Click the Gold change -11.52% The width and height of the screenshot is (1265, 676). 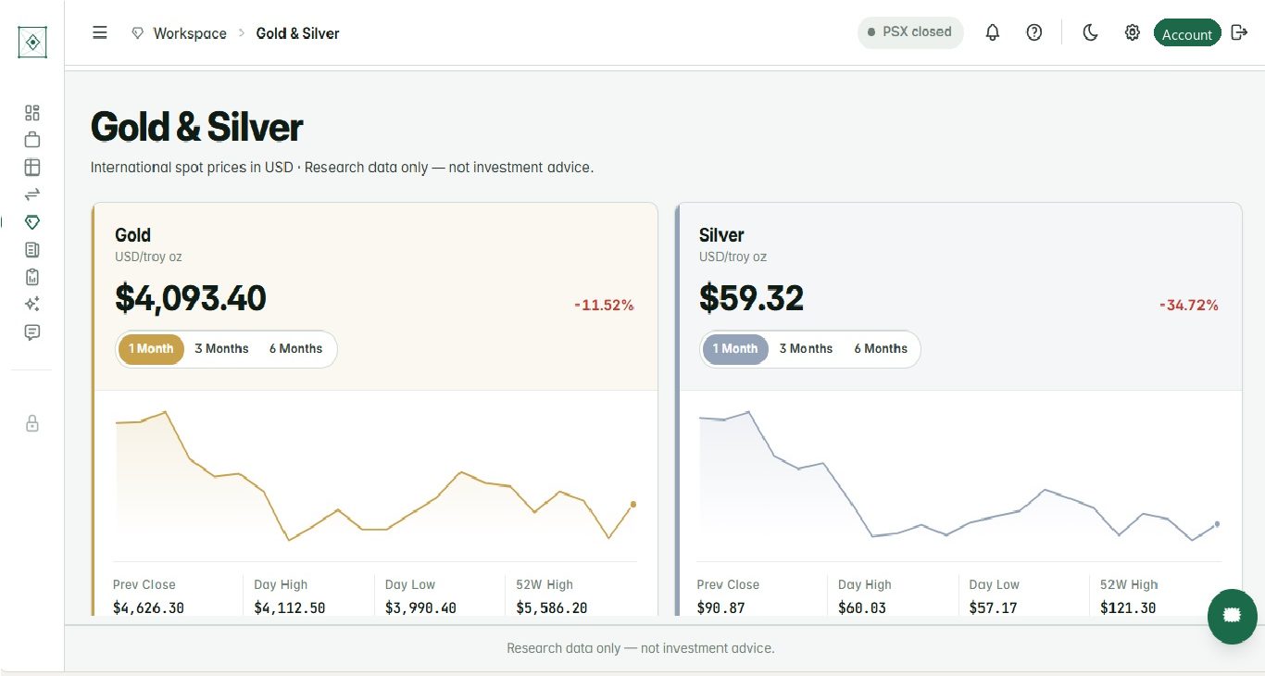[x=604, y=305]
